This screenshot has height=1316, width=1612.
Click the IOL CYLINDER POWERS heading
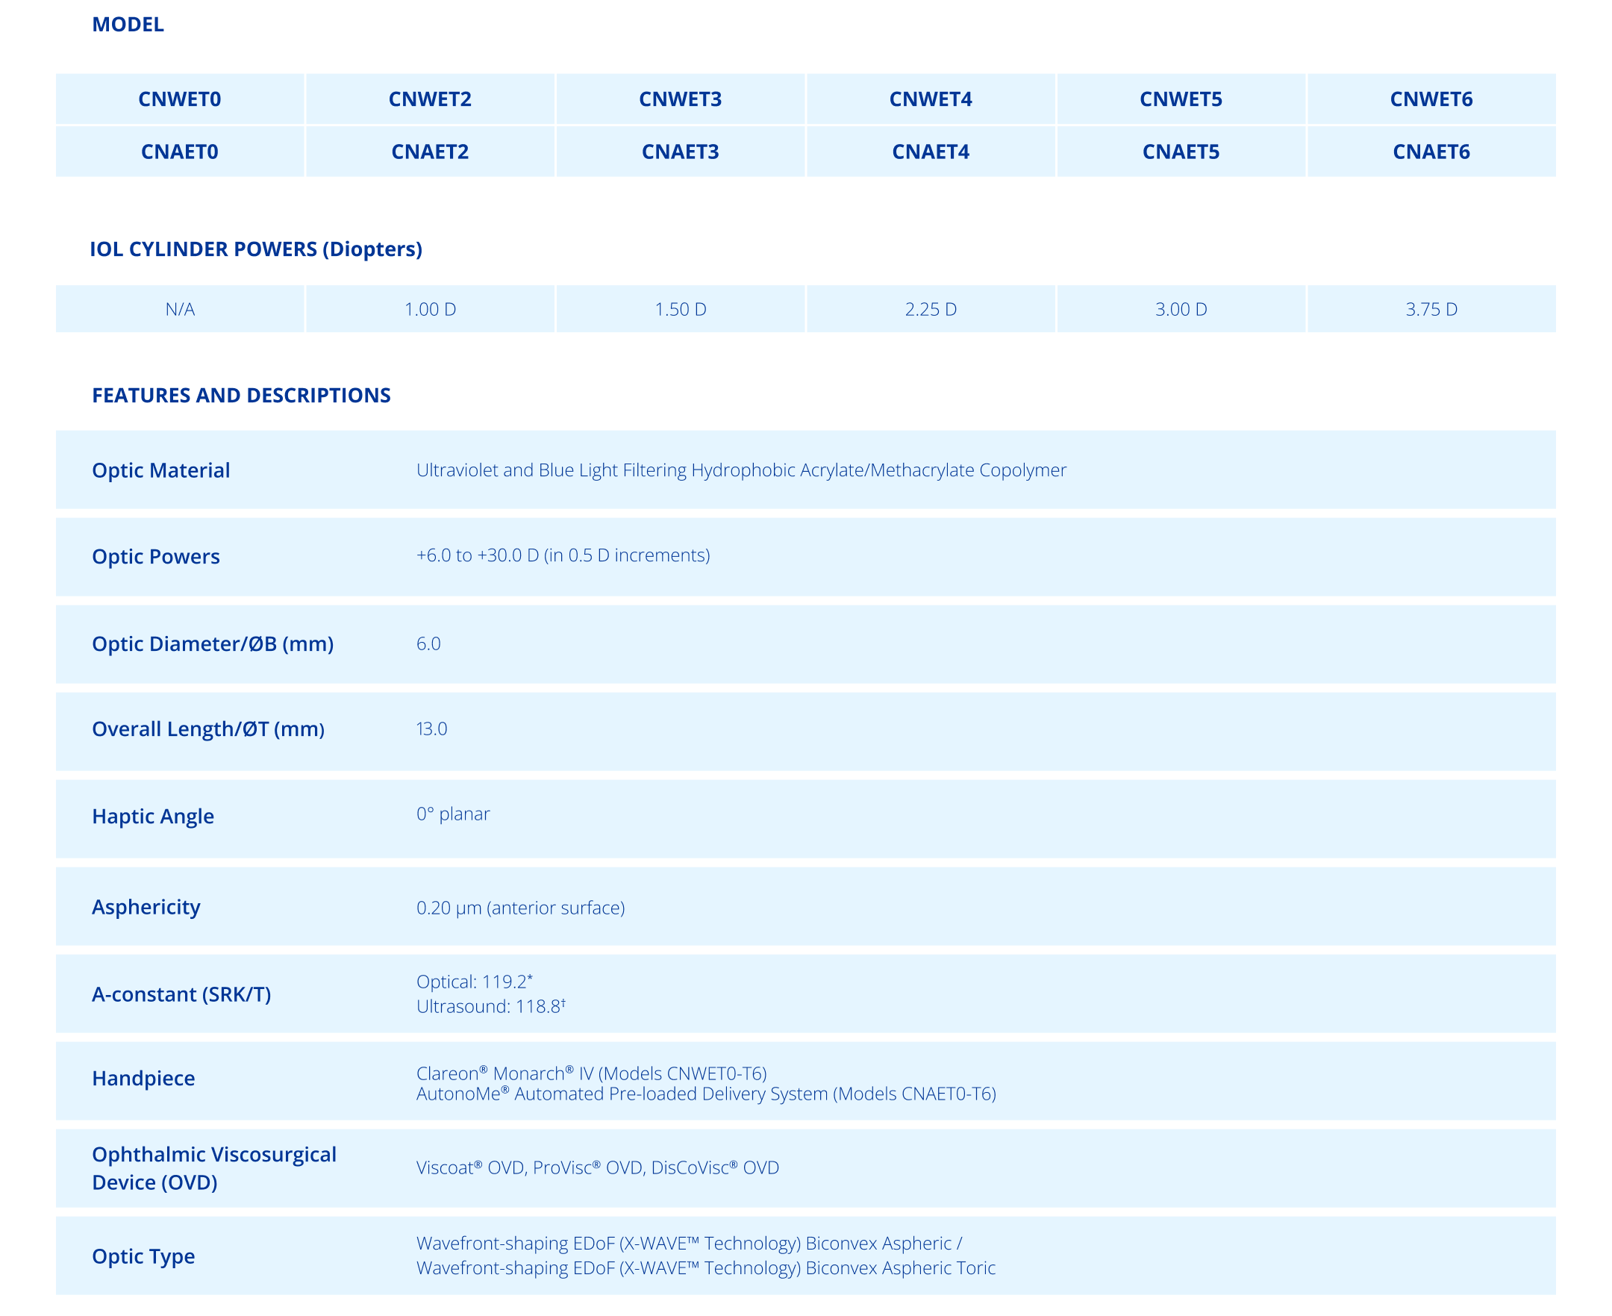256,249
